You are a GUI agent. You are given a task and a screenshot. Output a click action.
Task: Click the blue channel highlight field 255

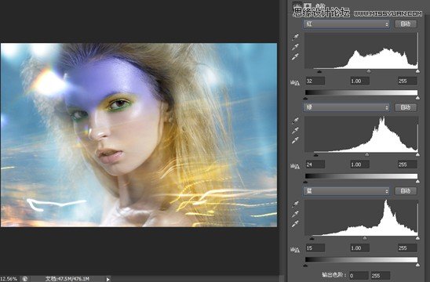pyautogui.click(x=407, y=248)
